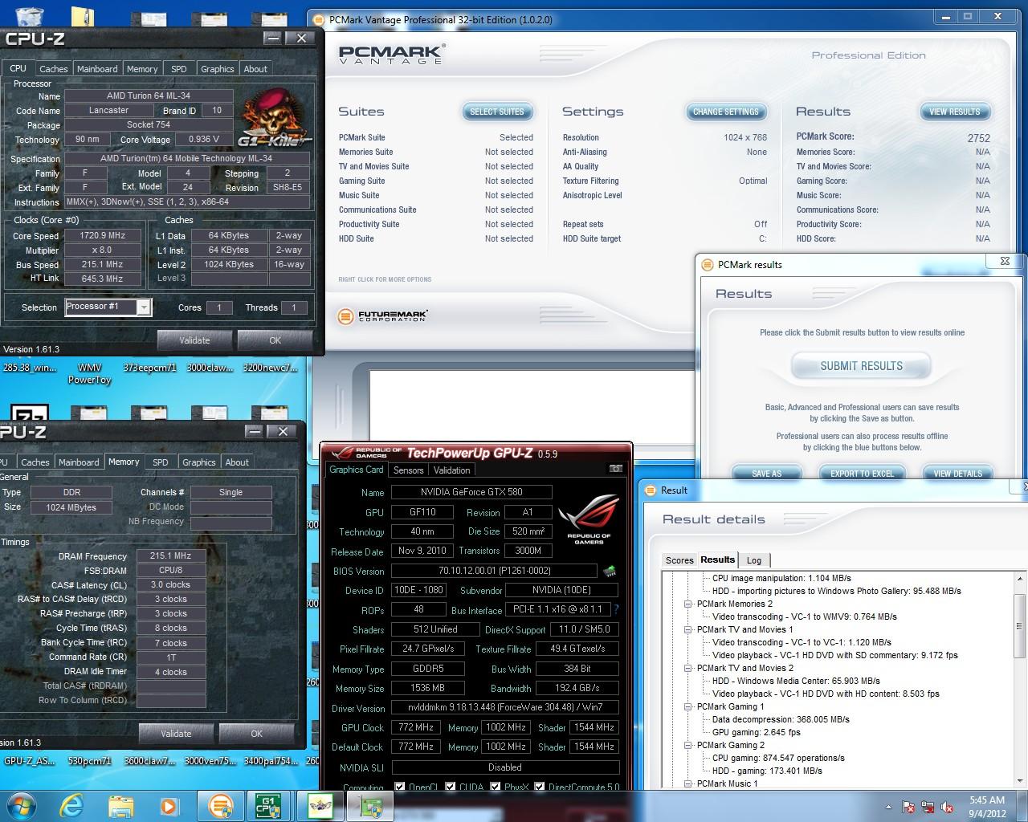The height and width of the screenshot is (822, 1028).
Task: Collapse the PCMark TV and Movies 1 node
Action: tap(688, 629)
